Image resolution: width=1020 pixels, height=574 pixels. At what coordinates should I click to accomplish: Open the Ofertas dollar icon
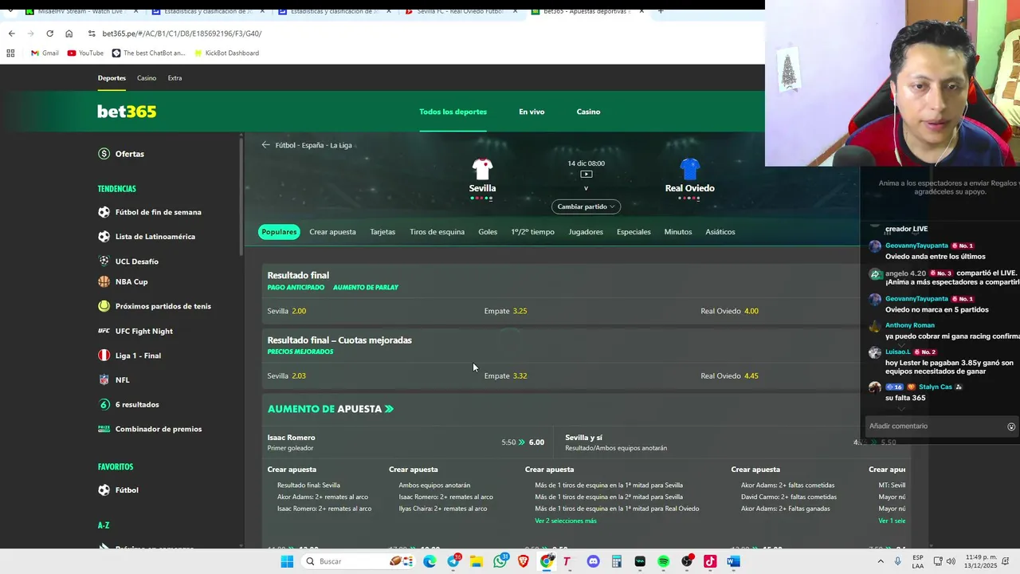(104, 154)
